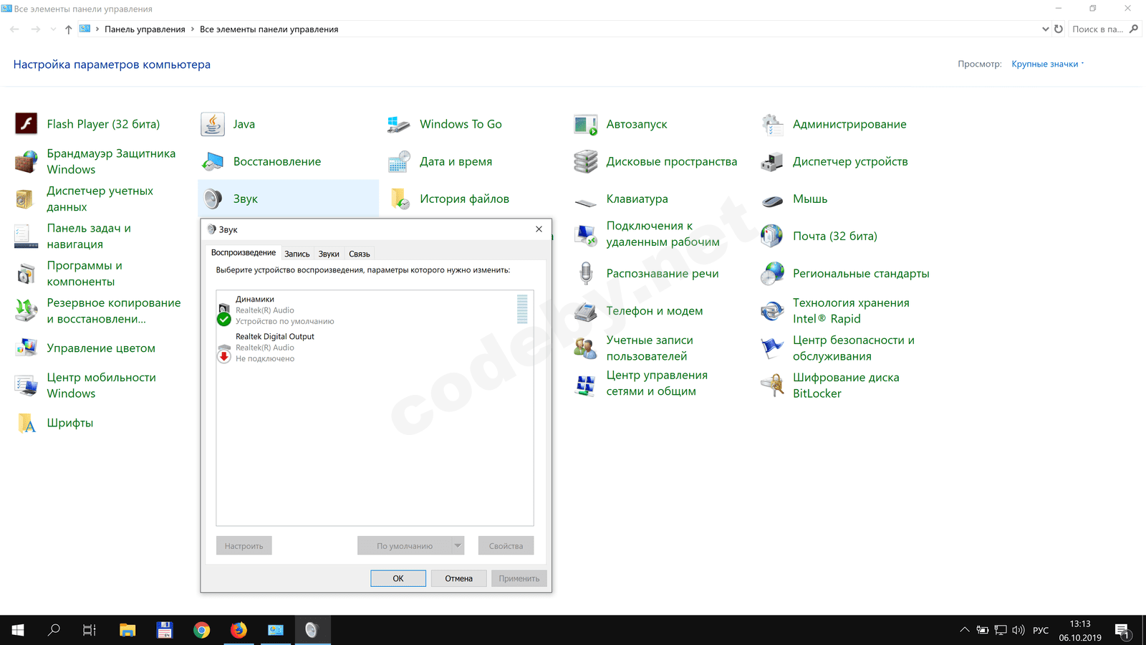
Task: Open the Центр безопасности и обслуживания flag icon
Action: pyautogui.click(x=772, y=348)
